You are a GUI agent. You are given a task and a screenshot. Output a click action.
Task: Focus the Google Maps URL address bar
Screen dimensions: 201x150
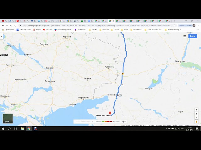pos(97,26)
